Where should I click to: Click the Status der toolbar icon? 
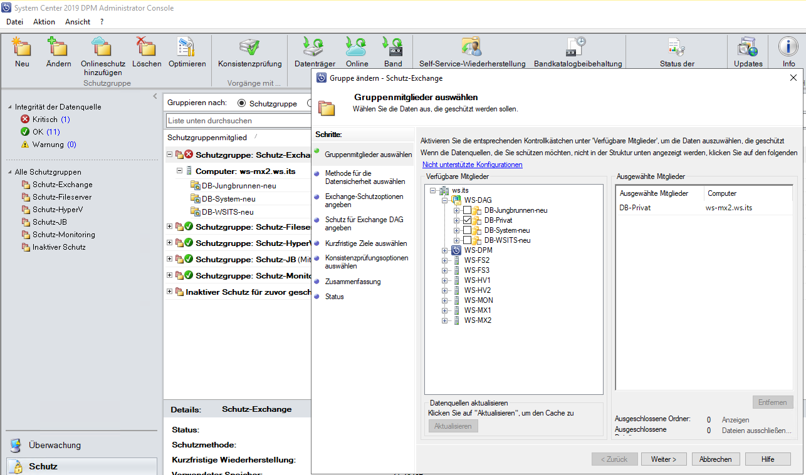click(x=676, y=46)
